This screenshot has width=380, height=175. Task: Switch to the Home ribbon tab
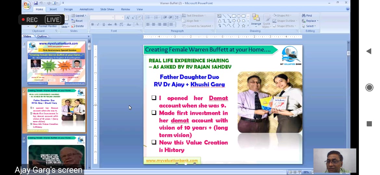[39, 9]
